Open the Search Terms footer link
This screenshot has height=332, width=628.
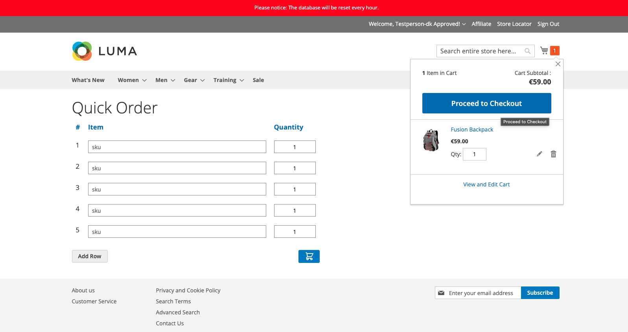coord(173,301)
